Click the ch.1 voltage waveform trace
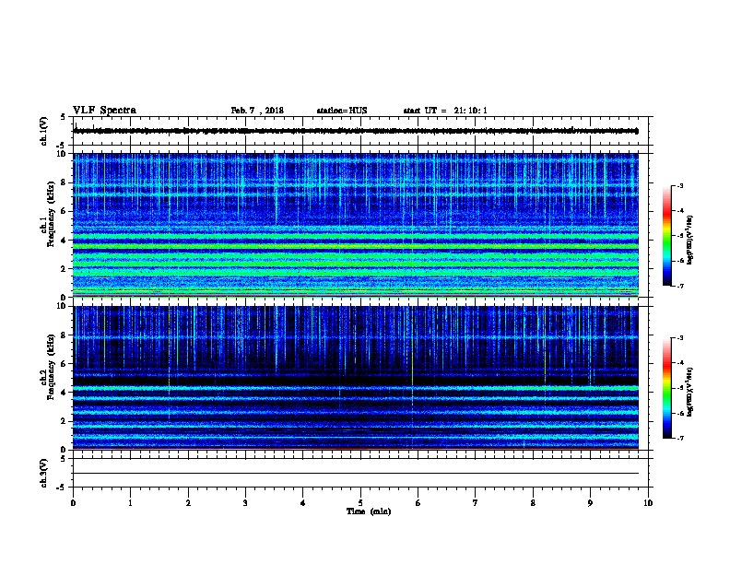This screenshot has width=730, height=564. (x=356, y=131)
